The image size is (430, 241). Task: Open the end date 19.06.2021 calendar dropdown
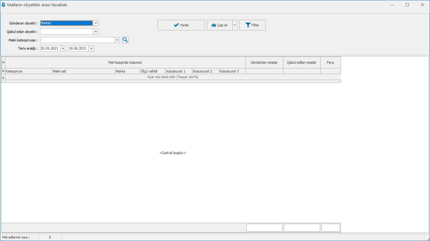[91, 48]
